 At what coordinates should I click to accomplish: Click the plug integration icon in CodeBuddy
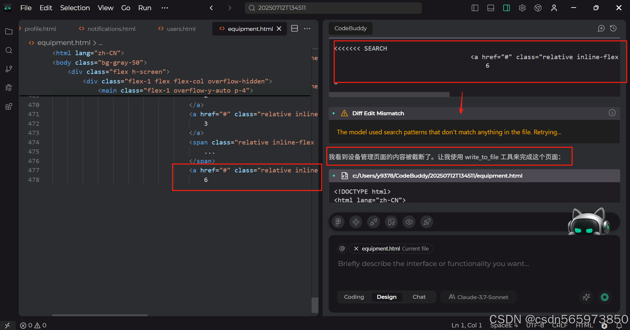(374, 222)
